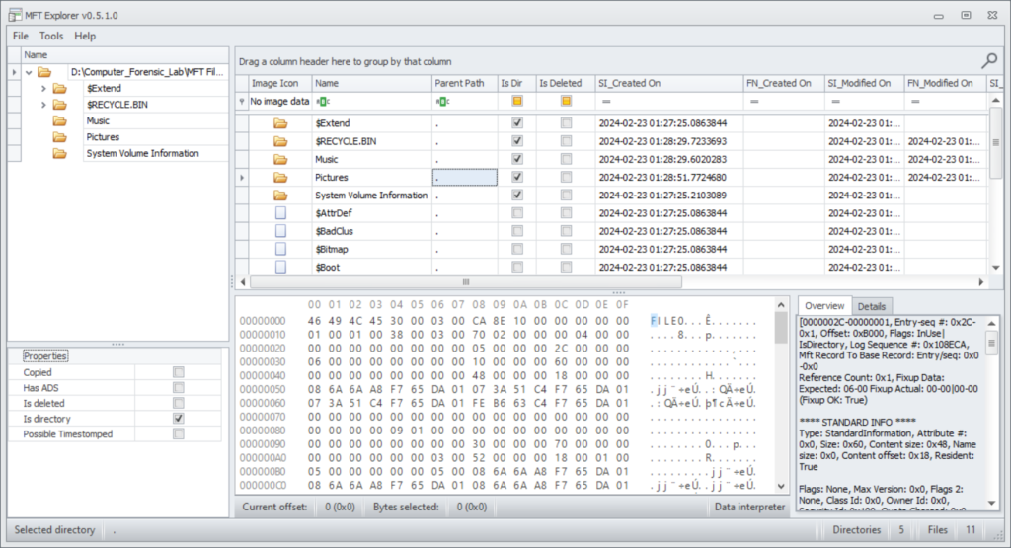Viewport: 1011px width, 548px height.
Task: Click file icon of $Bitmap row
Action: point(280,249)
